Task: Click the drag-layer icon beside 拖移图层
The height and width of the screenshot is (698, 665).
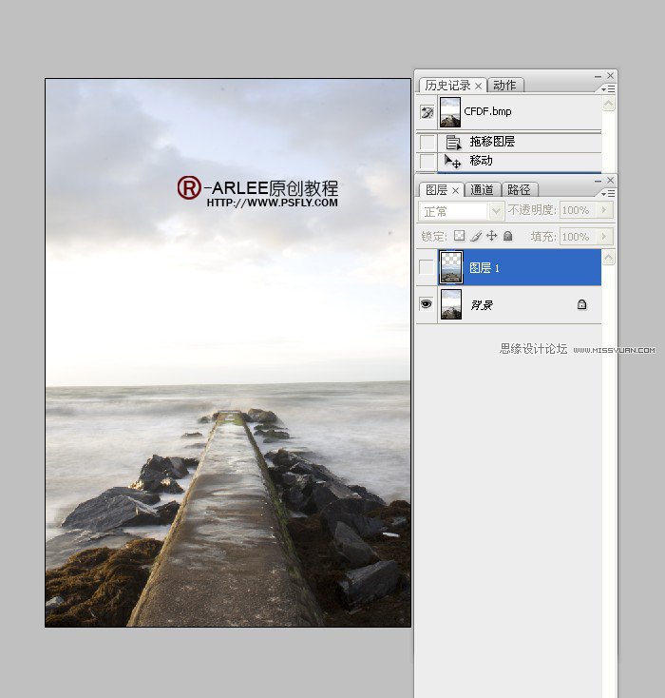Action: point(453,143)
